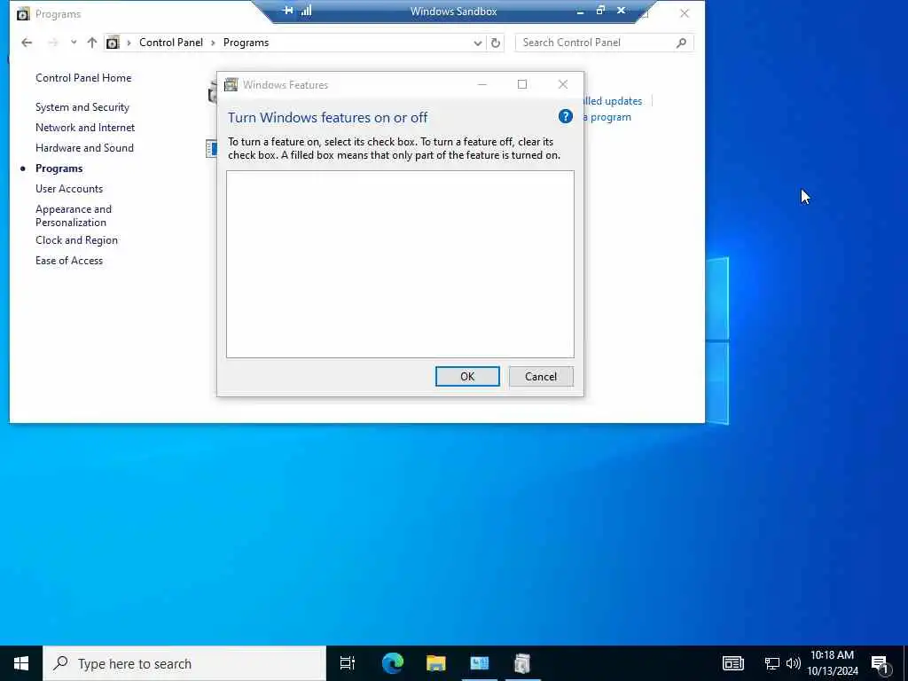Expand the address bar history dropdown

[x=477, y=43]
